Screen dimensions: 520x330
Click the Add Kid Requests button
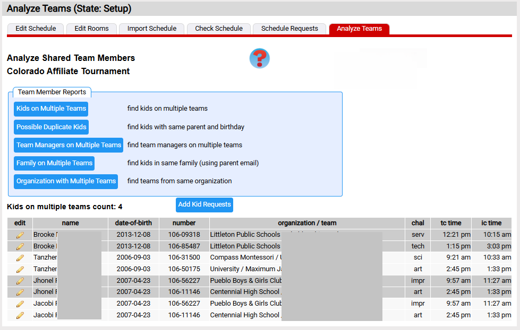coord(204,204)
